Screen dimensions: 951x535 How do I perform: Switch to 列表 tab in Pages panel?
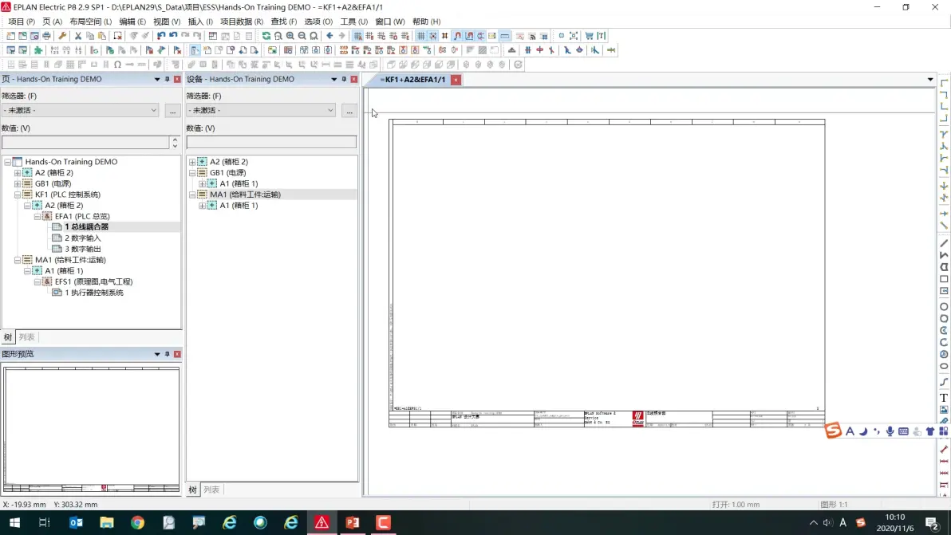click(x=26, y=337)
